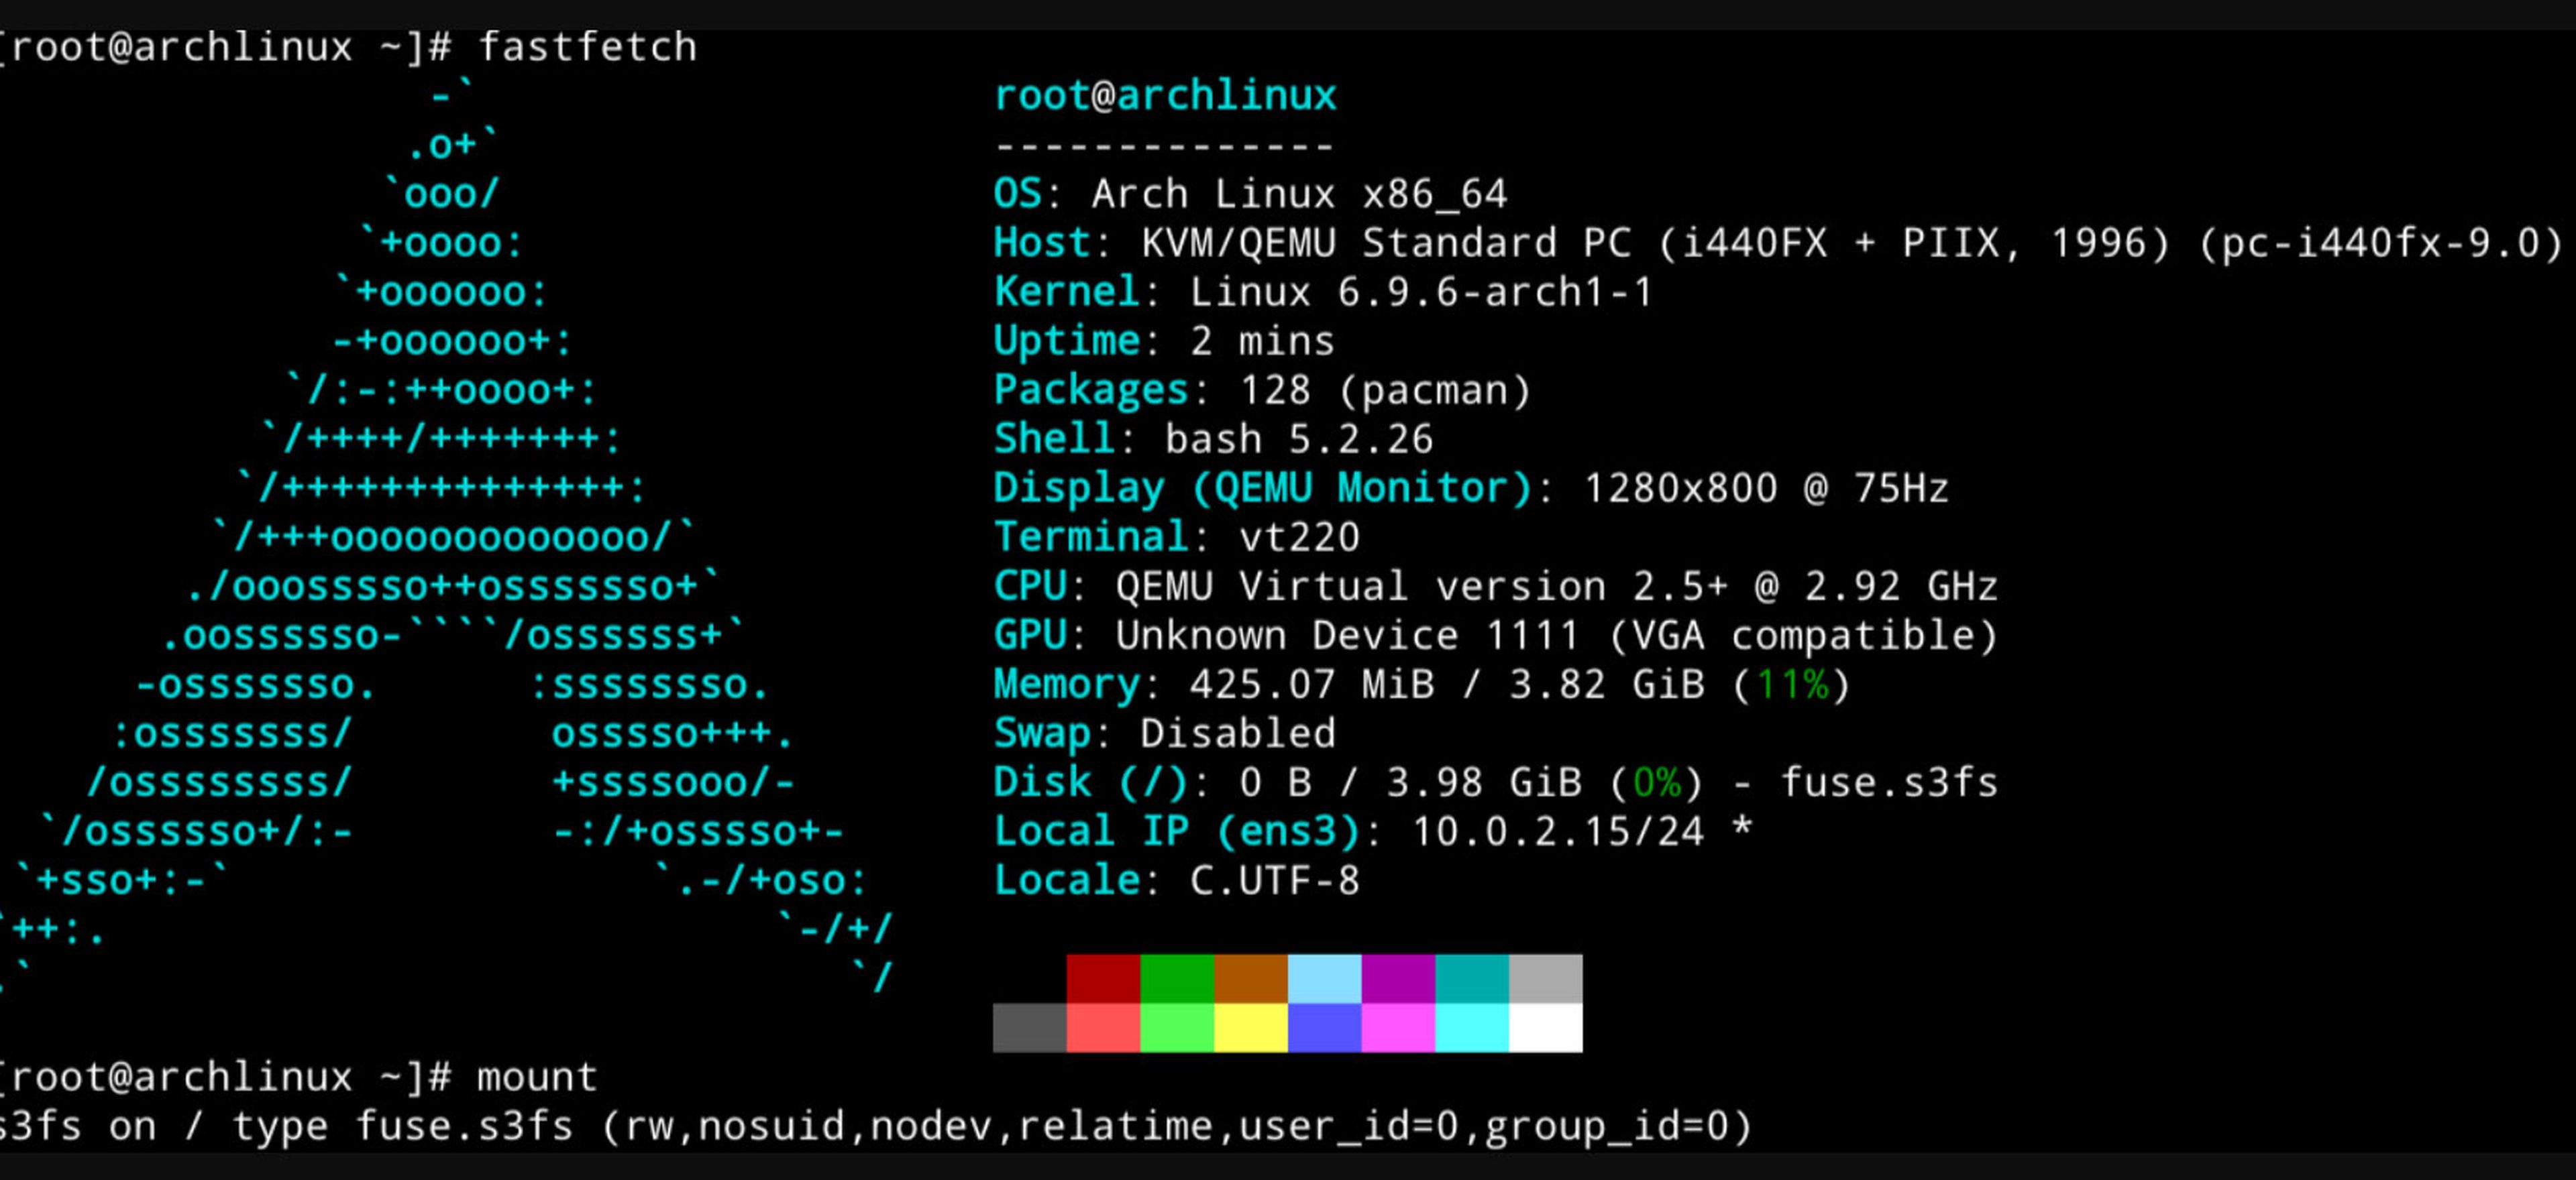
Task: Click the 'Packages: 128 (pacman)' line
Action: click(x=1262, y=390)
